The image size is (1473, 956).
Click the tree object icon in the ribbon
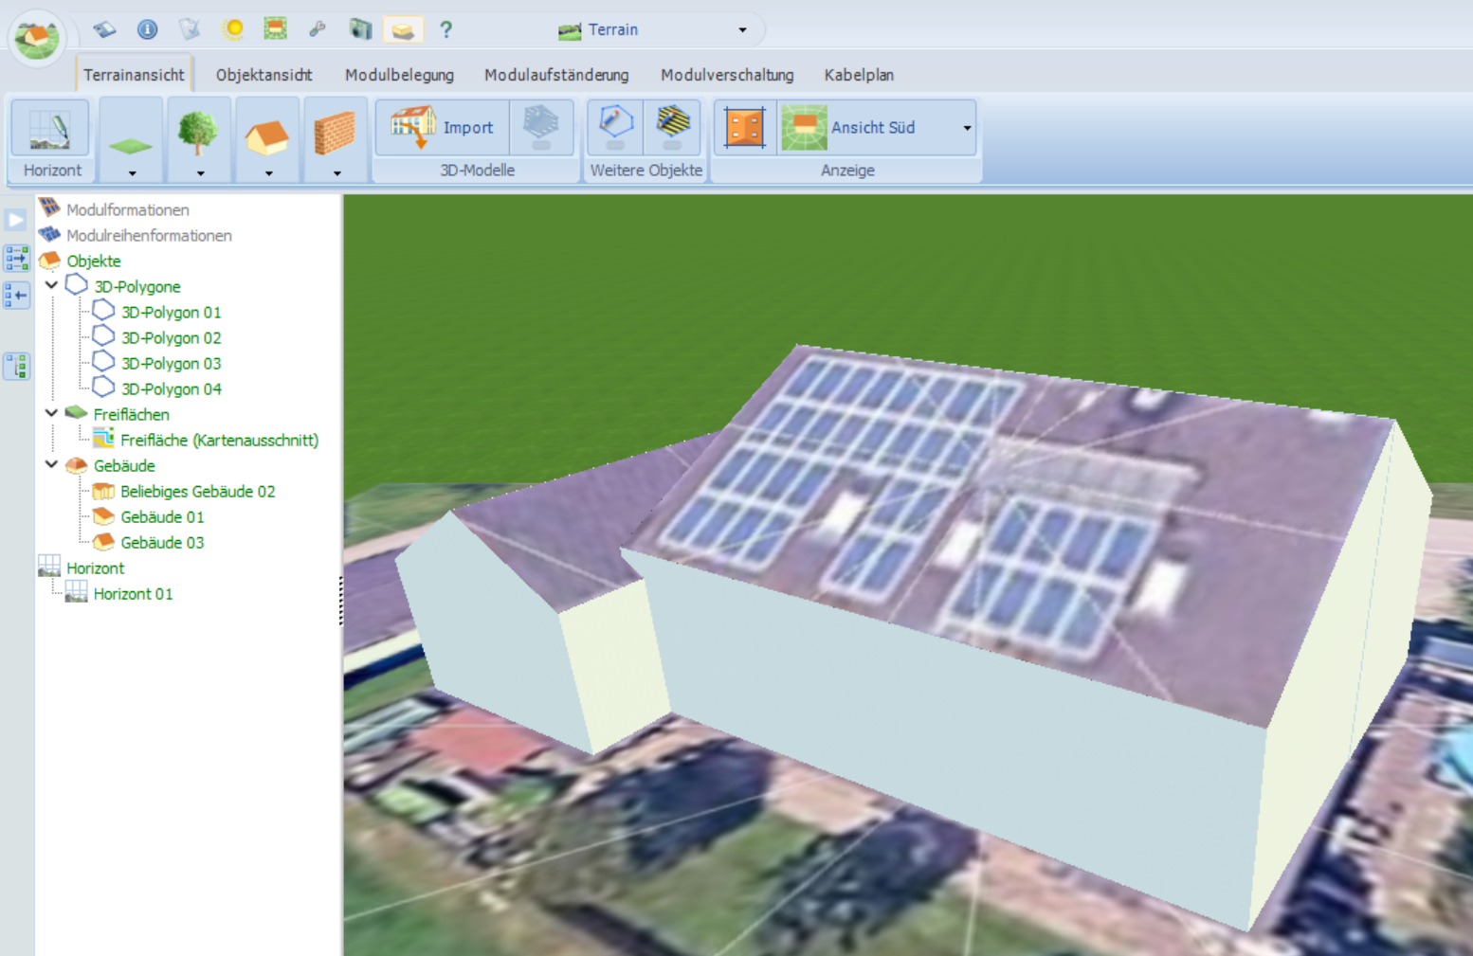tap(198, 131)
